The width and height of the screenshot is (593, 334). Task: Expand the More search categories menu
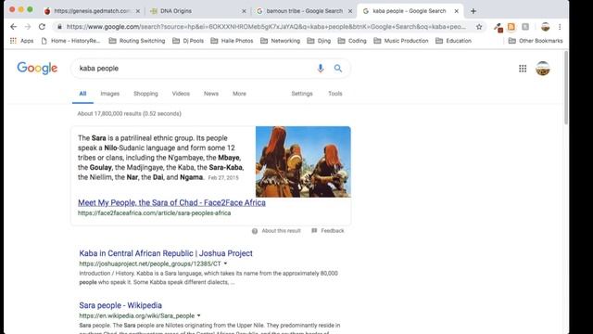tap(239, 94)
